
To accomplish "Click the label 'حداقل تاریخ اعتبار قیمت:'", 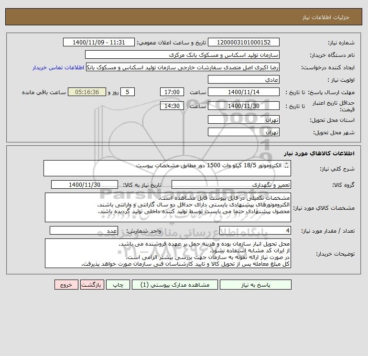I will pyautogui.click(x=334, y=106).
